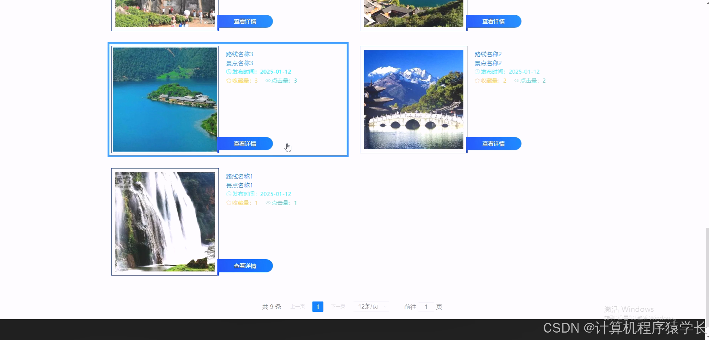This screenshot has height=340, width=709.
Task: Click the 路线名称3 title
Action: [240, 54]
